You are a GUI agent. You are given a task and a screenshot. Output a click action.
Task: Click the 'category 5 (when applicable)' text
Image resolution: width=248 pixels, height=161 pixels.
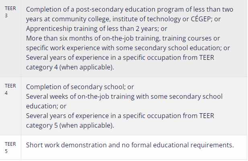(70, 125)
